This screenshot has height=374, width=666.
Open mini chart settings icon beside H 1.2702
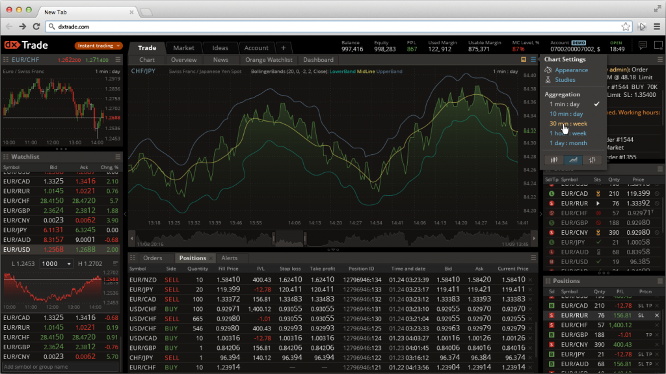tap(116, 263)
